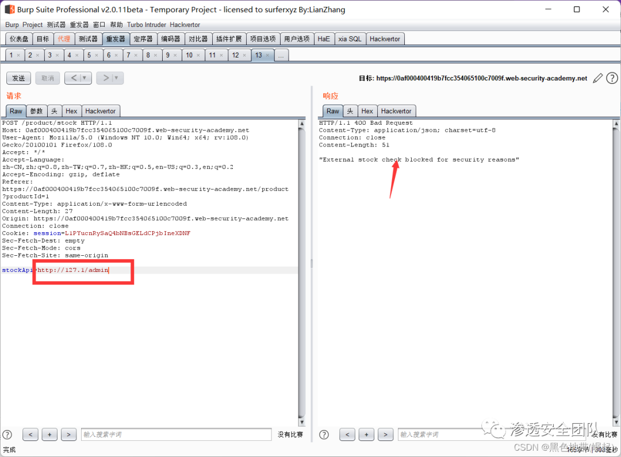The image size is (621, 457).
Task: Click response search '+' button
Action: [366, 435]
